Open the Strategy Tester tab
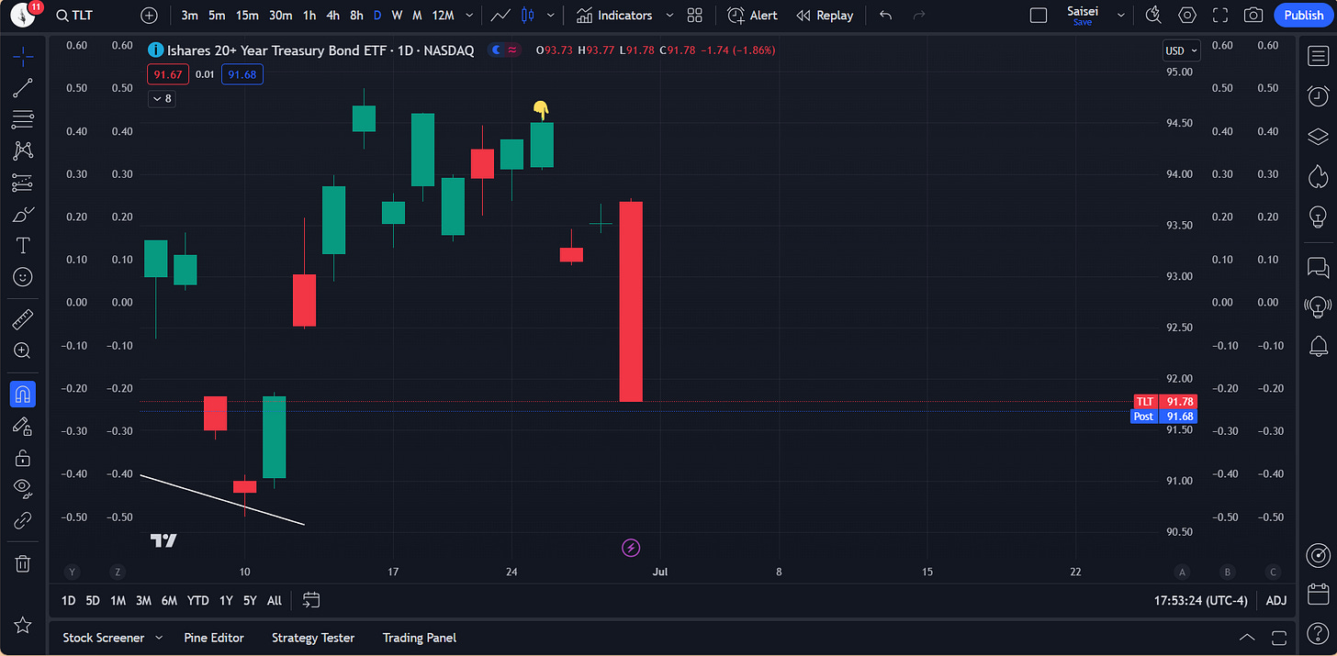 click(313, 638)
